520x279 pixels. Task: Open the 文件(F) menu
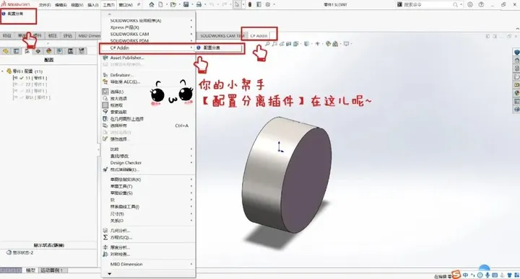[45, 5]
